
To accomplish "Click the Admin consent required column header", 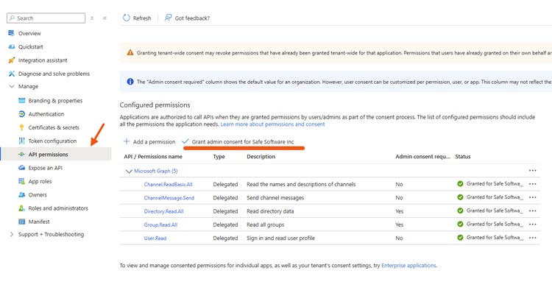I will coord(422,156).
